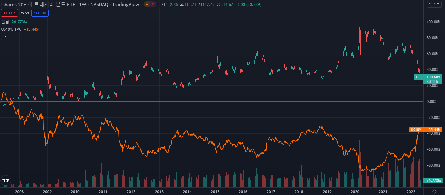
Task: Click the 2008 time axis label
Action: coord(19,192)
